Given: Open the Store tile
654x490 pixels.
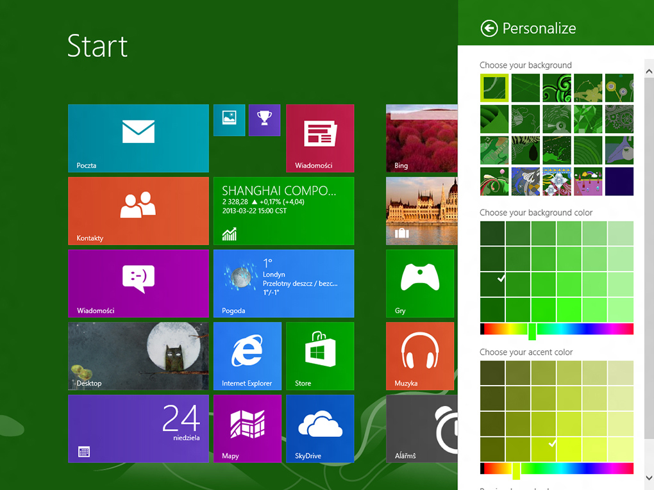Looking at the screenshot, I should [x=319, y=356].
